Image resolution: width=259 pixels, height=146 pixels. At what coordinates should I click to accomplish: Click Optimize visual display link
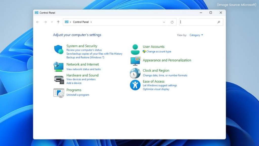click(156, 89)
